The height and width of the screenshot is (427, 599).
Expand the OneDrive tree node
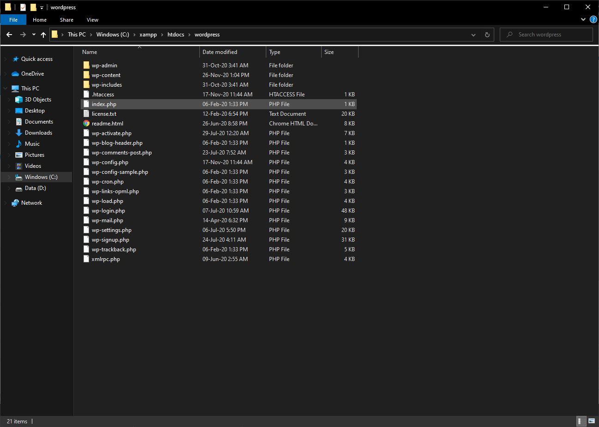click(x=6, y=74)
